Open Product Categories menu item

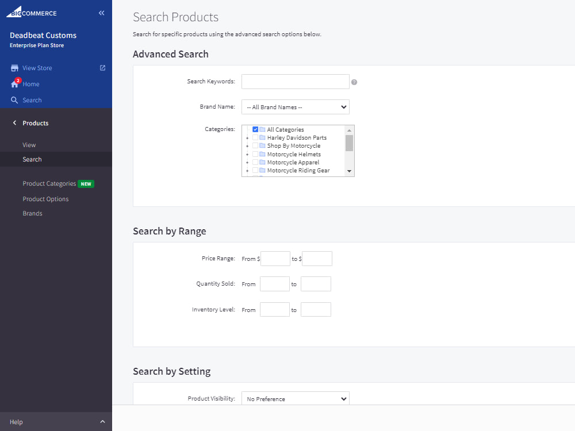(x=49, y=184)
